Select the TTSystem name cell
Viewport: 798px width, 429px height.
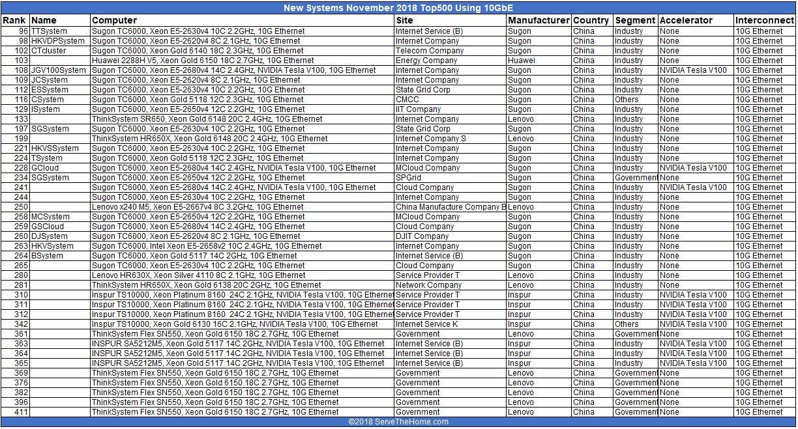[60, 31]
